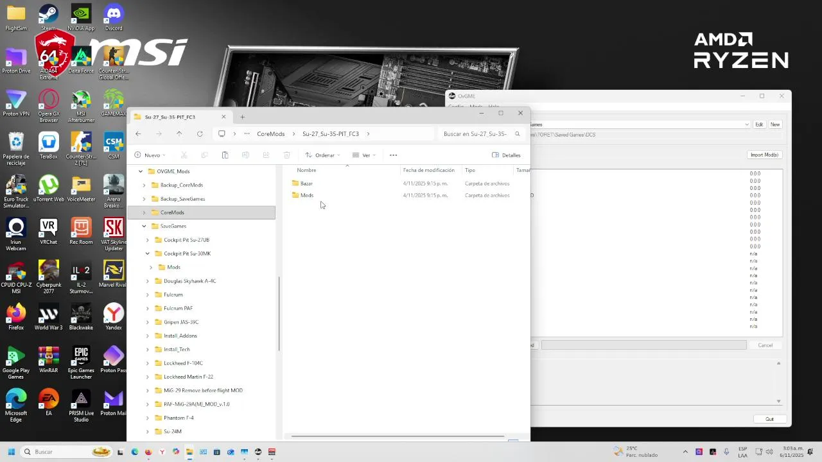822x462 pixels.
Task: Open uTorrent Web desktop icon
Action: click(48, 189)
